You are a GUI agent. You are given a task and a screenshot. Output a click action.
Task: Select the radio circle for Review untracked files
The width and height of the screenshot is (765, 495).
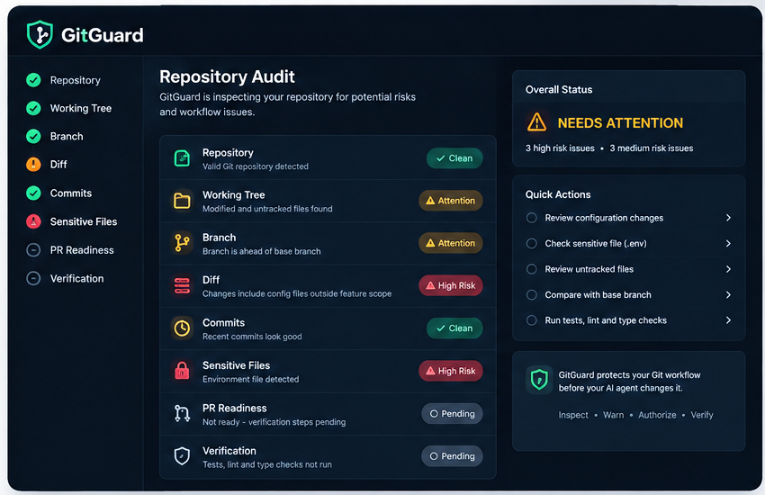pyautogui.click(x=532, y=269)
